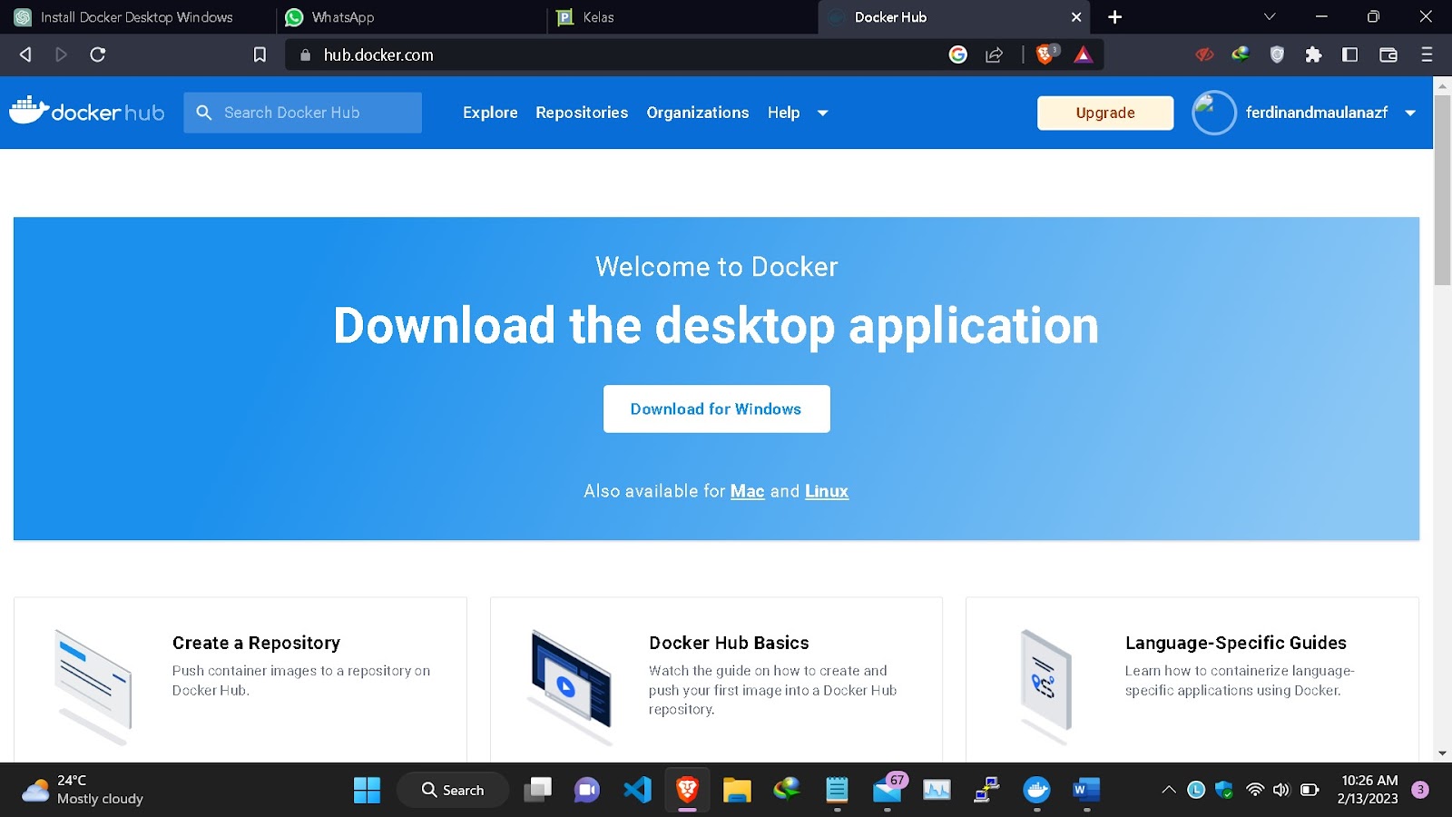Image resolution: width=1452 pixels, height=817 pixels.
Task: Click the red crossed-eye extension icon
Action: tap(1204, 54)
